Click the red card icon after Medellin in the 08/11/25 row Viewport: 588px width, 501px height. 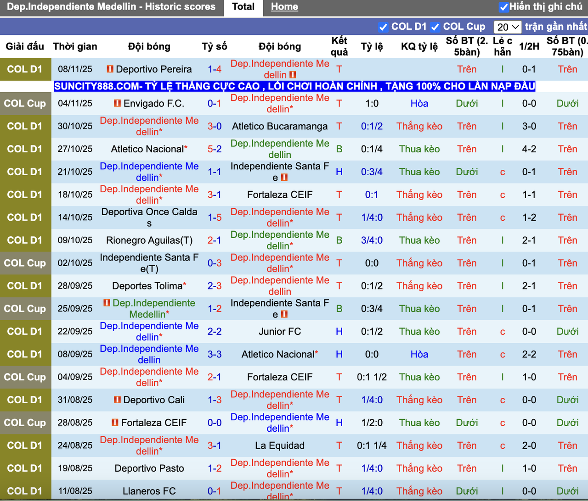pyautogui.click(x=293, y=75)
